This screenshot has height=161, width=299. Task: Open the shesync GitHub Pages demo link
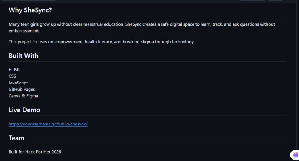click(48, 124)
